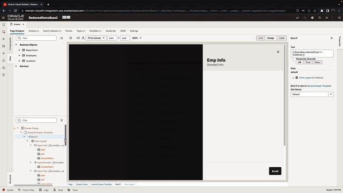
Task: Click the Undo arrow in the header
Action: tap(297, 18)
